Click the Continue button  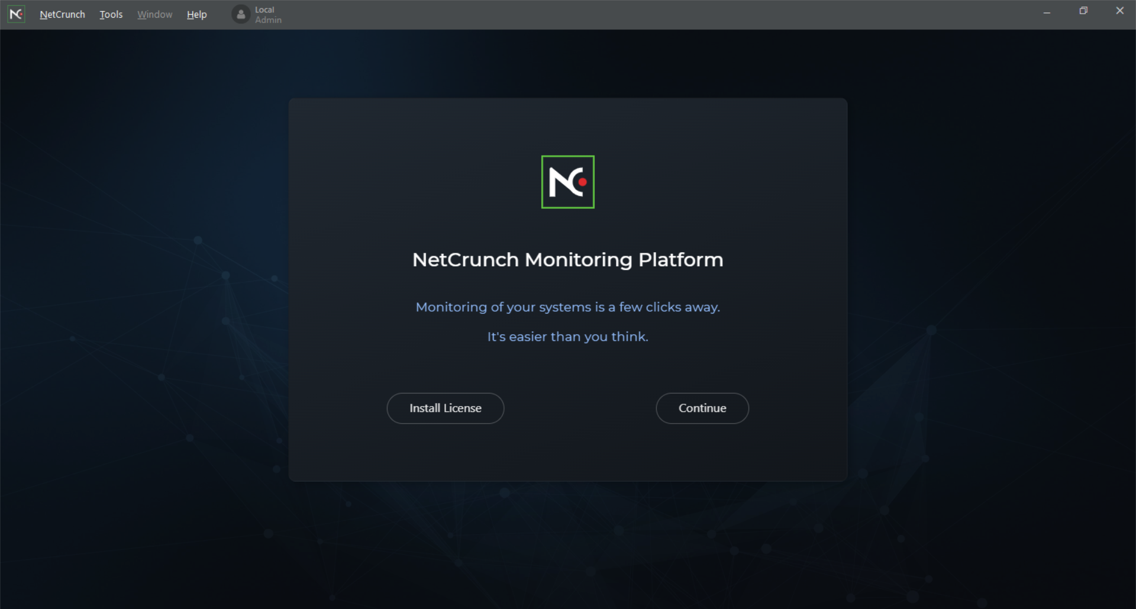click(x=702, y=408)
